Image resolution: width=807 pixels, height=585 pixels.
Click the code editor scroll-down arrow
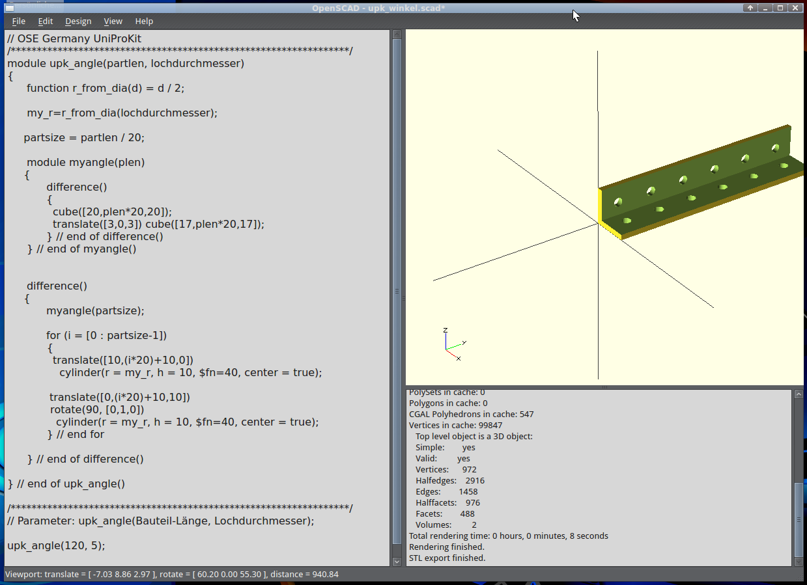(x=397, y=561)
